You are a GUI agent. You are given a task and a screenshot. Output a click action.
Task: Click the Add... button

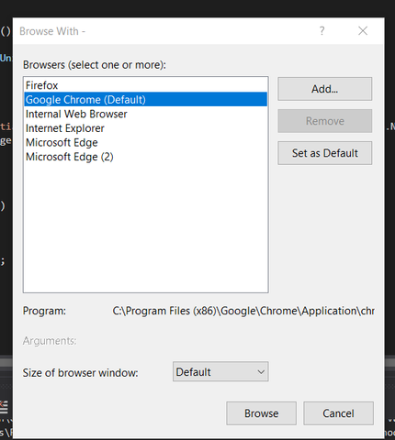point(325,89)
